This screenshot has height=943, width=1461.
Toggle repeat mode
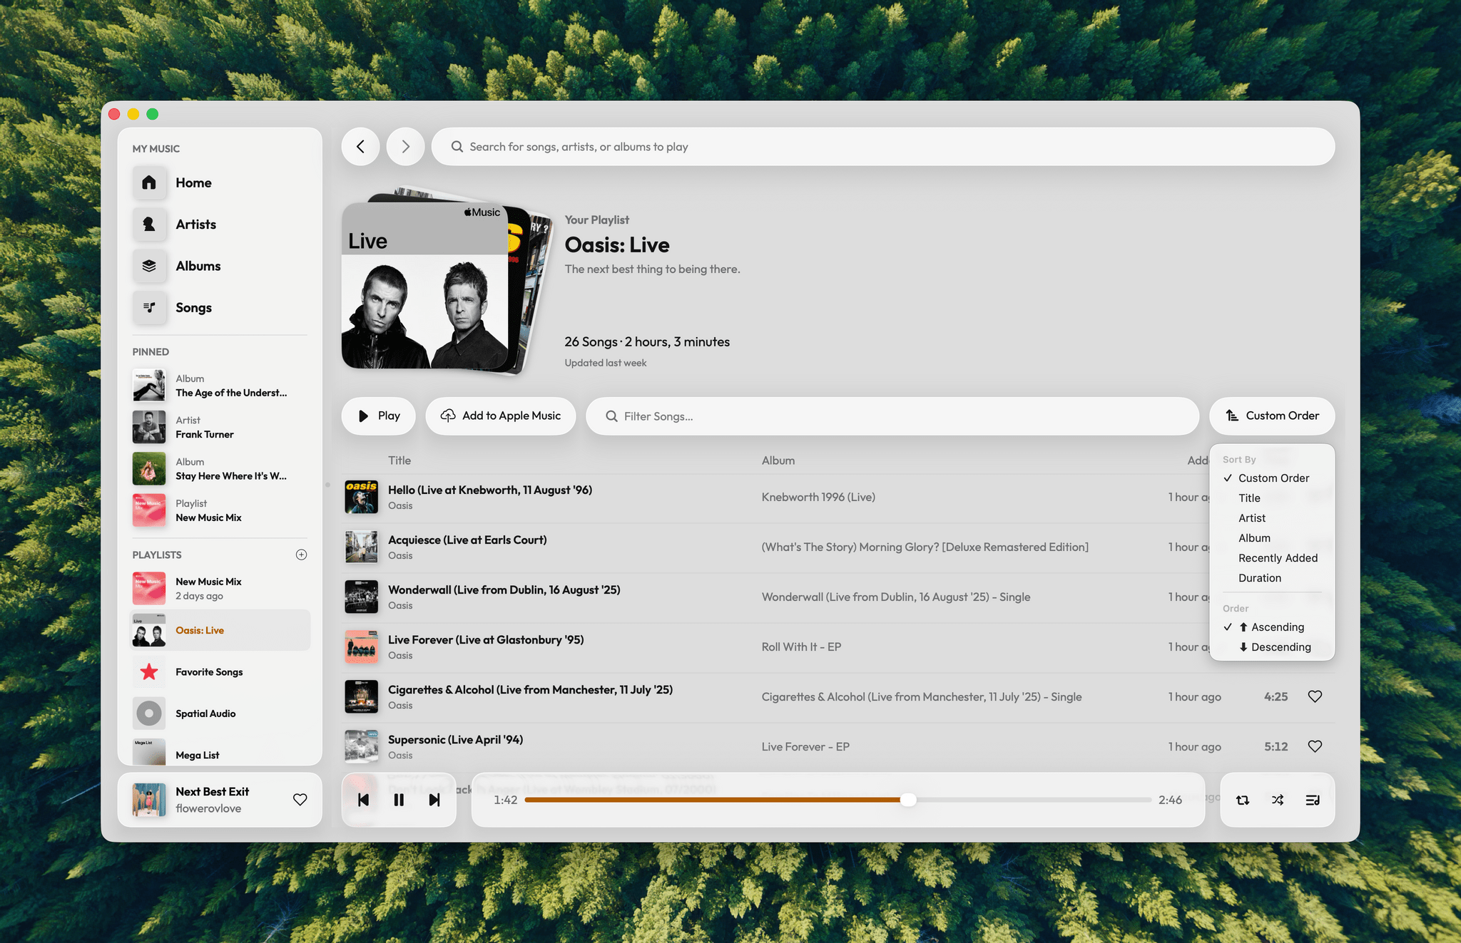click(x=1243, y=800)
